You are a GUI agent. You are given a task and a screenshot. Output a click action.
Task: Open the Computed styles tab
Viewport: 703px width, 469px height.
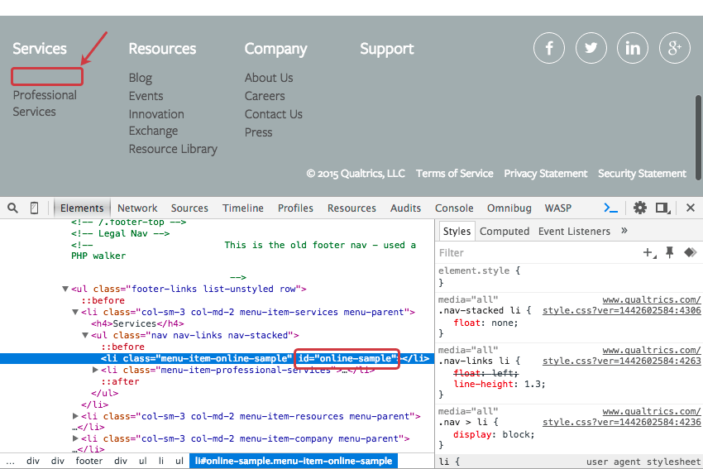point(504,232)
